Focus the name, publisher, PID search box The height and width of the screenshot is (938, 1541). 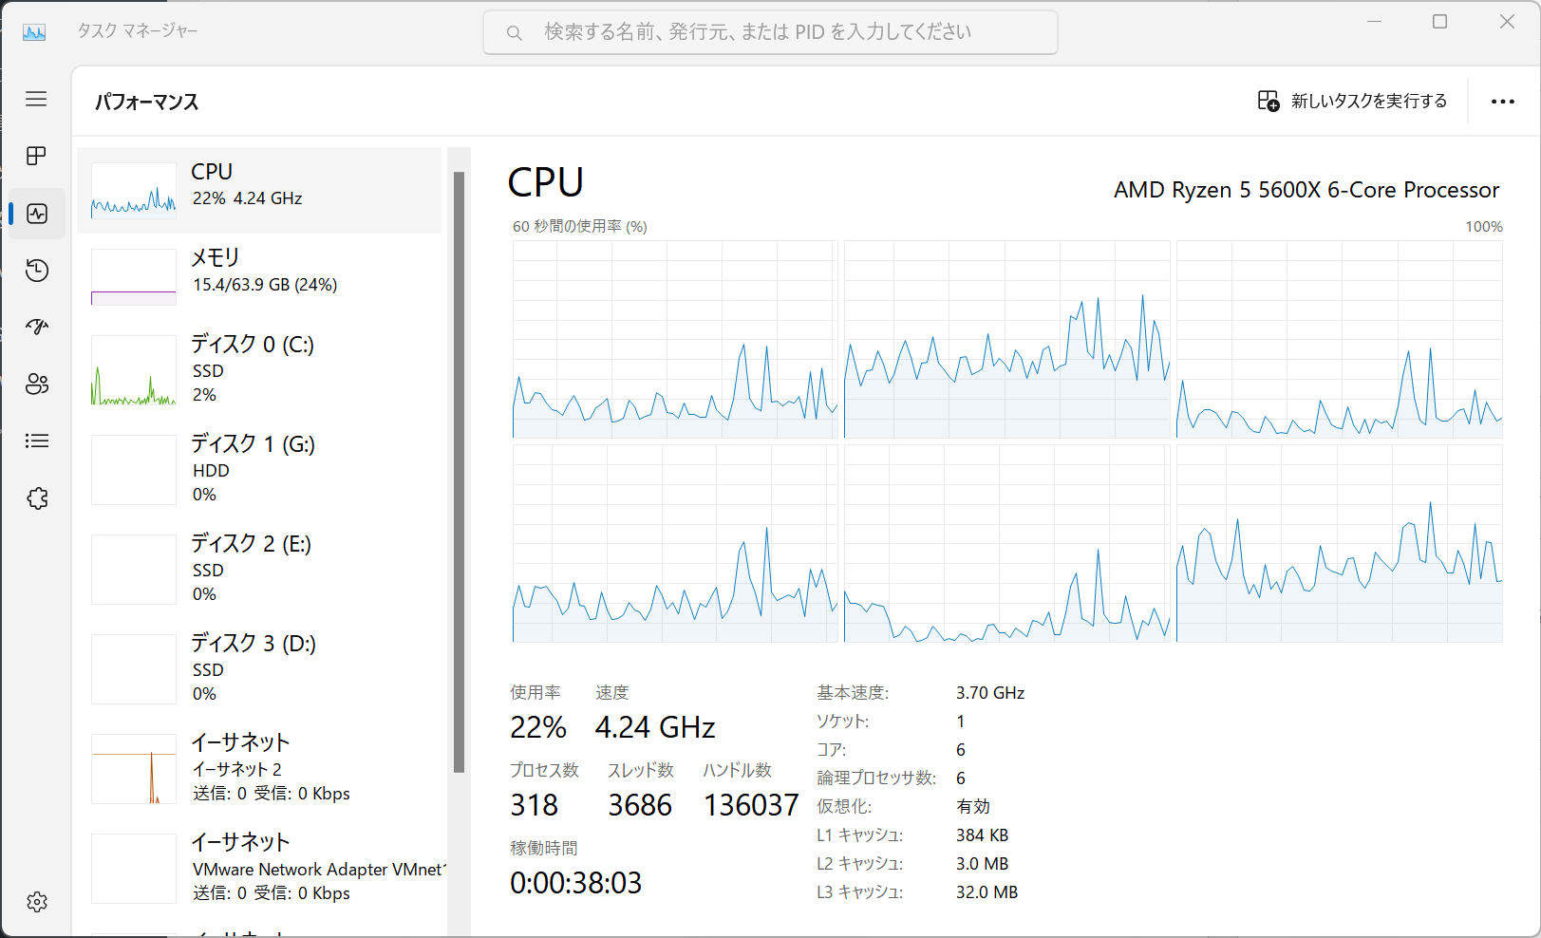[x=770, y=32]
